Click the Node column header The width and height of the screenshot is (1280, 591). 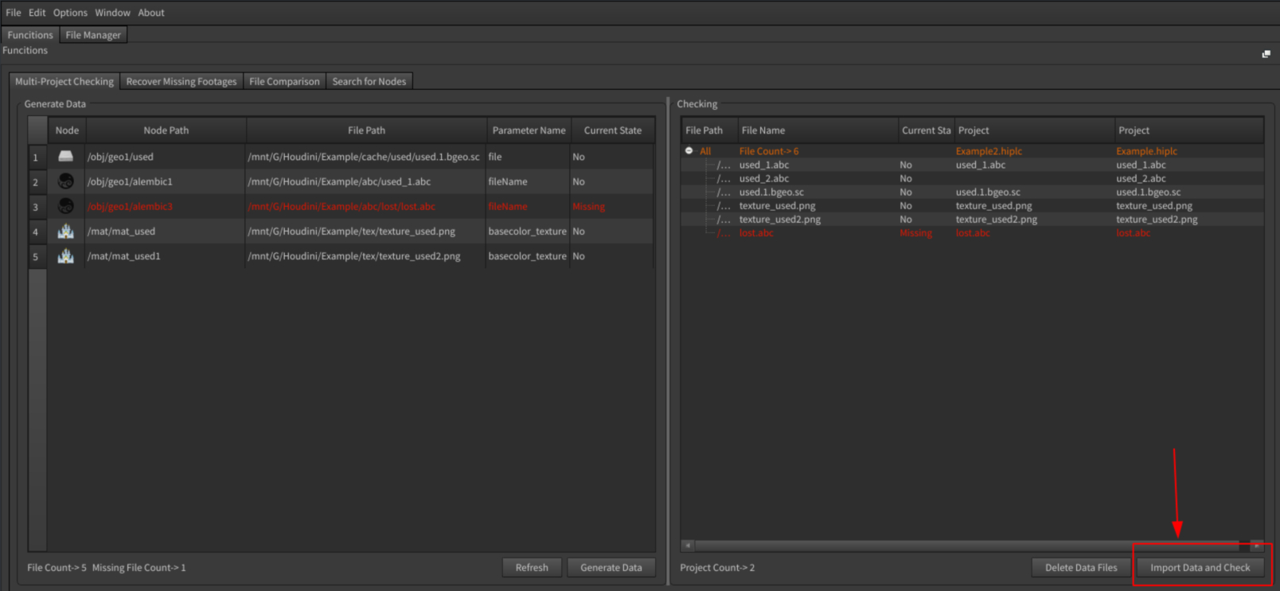[x=67, y=130]
